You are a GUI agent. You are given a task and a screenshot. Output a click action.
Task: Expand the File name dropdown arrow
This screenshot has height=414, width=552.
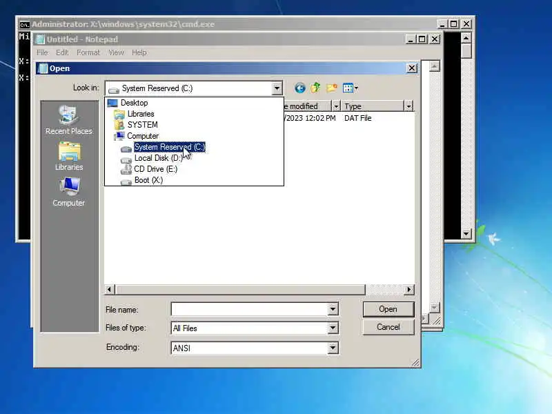coord(333,309)
